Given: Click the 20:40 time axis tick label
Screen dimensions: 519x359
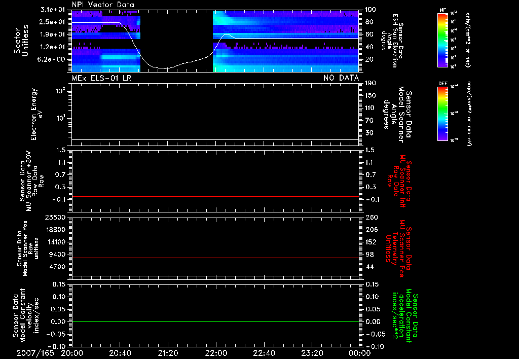Looking at the screenshot, I should coord(120,352).
